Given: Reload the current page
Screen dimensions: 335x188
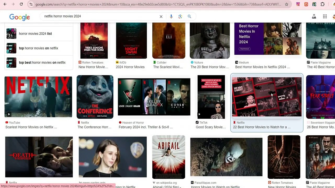Looking at the screenshot, I should (x=21, y=4).
